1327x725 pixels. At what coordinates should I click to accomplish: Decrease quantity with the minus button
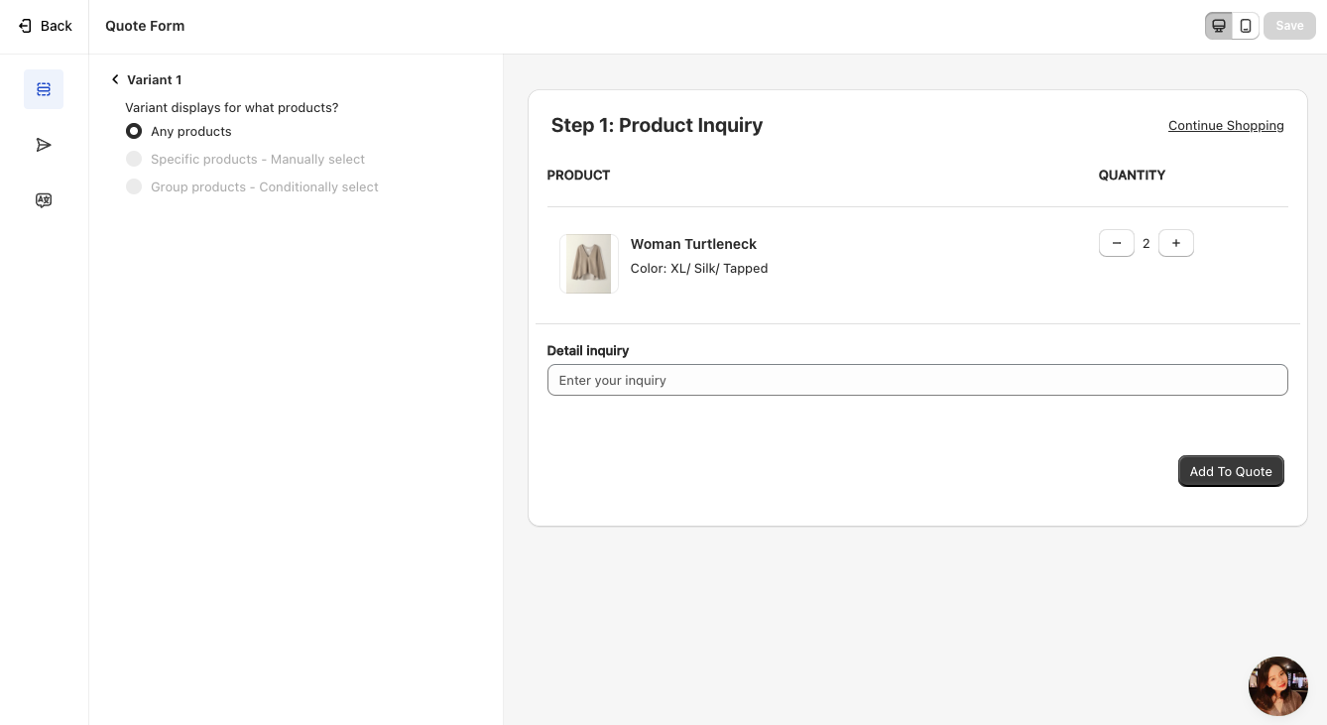coord(1116,243)
